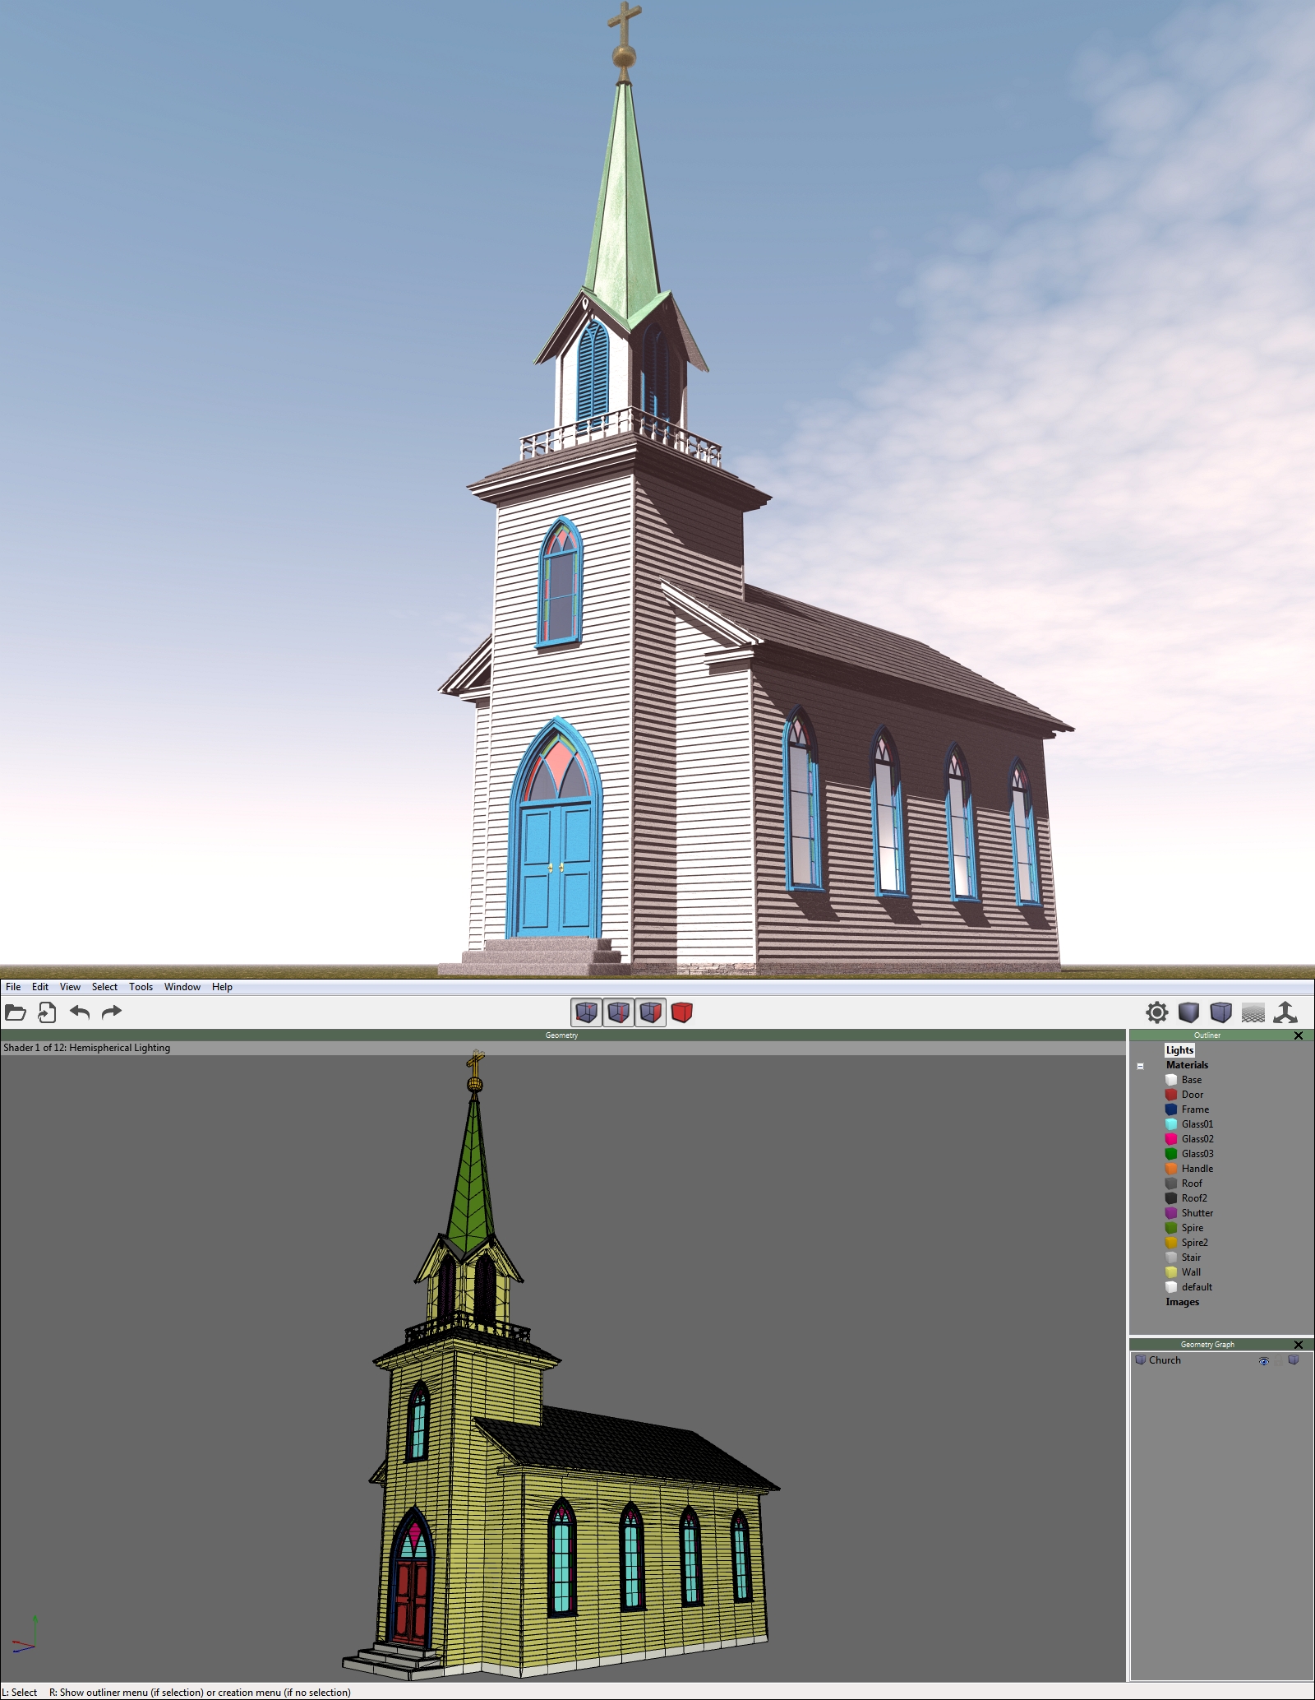Close the Outliner panel
The height and width of the screenshot is (1700, 1315).
[1299, 1035]
